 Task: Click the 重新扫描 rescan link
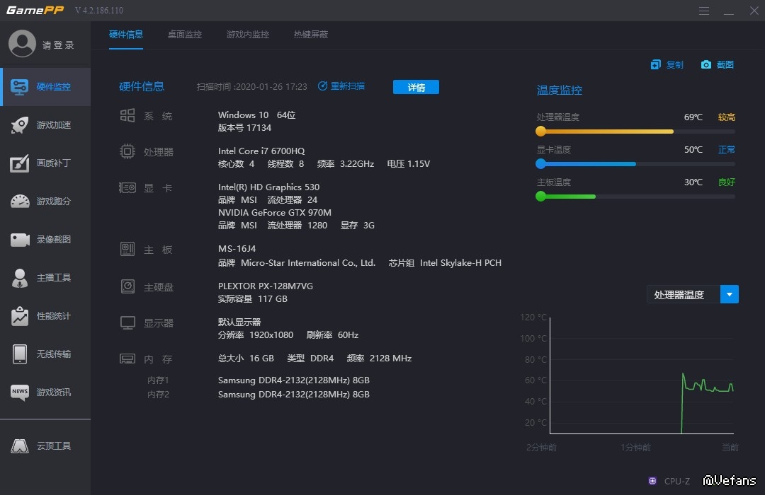click(341, 86)
